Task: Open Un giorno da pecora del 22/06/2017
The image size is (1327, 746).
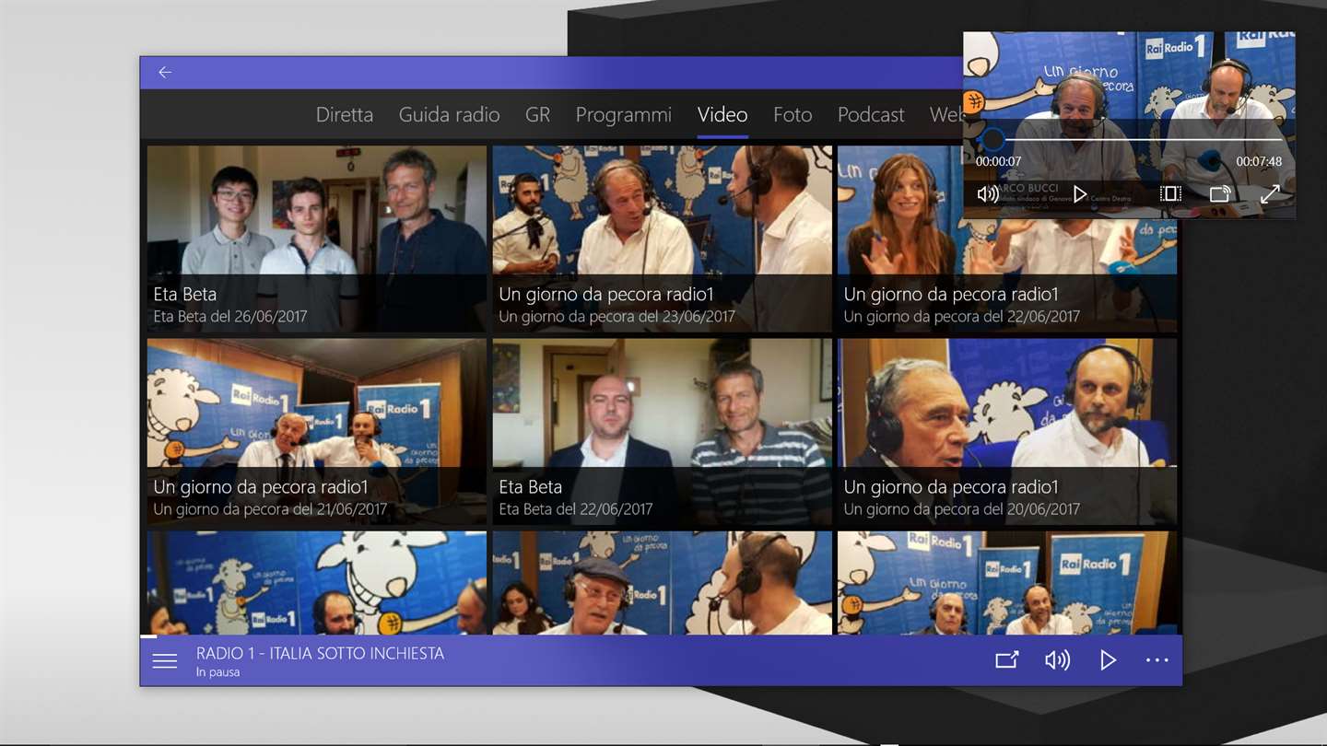Action: 1007,239
